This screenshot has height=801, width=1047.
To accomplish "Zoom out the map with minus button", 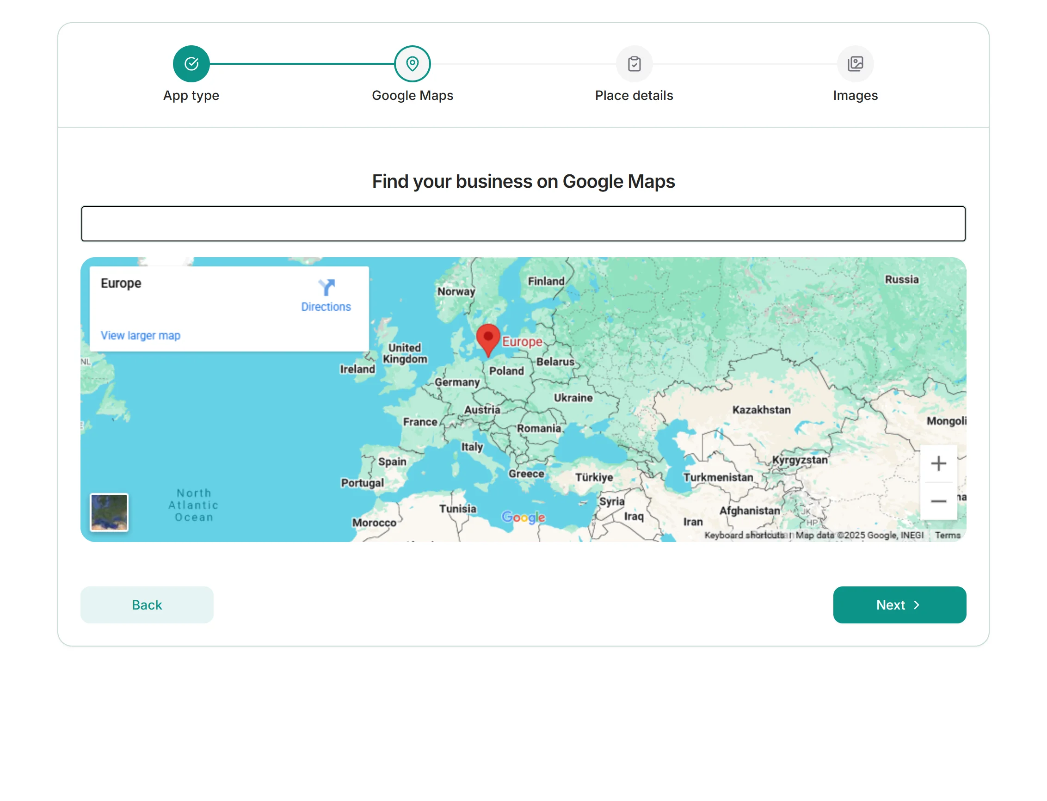I will coord(938,501).
